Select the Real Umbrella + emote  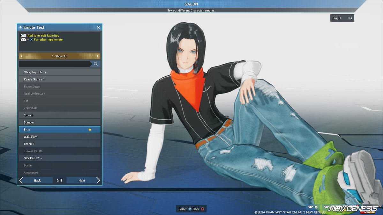[60, 94]
